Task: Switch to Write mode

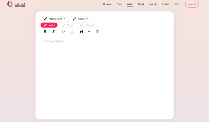Action: 49,25
